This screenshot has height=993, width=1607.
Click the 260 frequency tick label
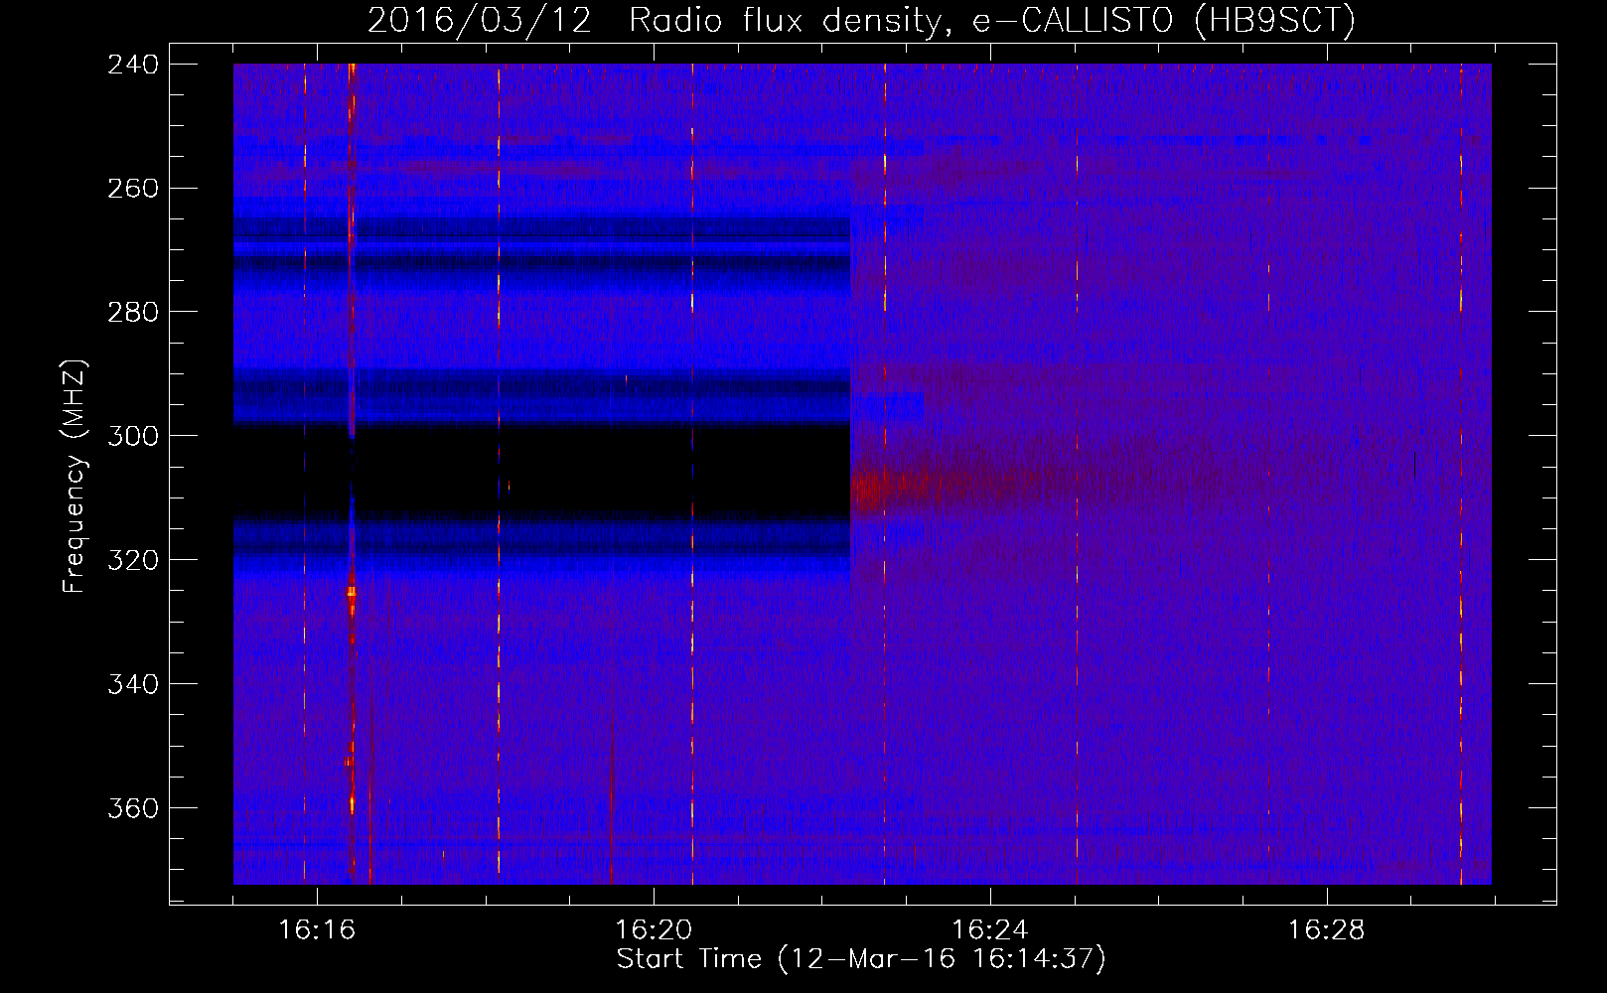point(133,189)
